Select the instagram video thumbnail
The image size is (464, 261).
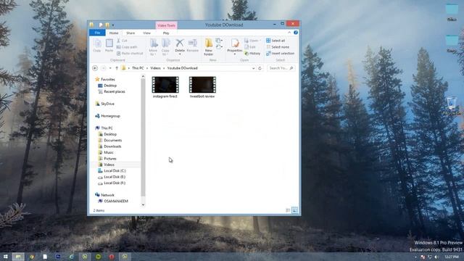pos(165,85)
